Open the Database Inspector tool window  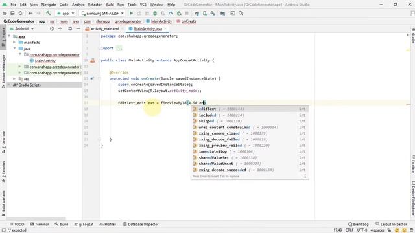(x=141, y=224)
